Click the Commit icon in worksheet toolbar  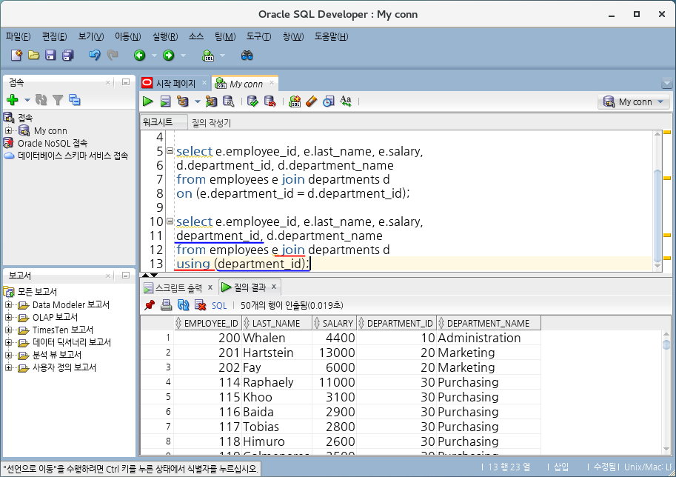click(x=253, y=101)
